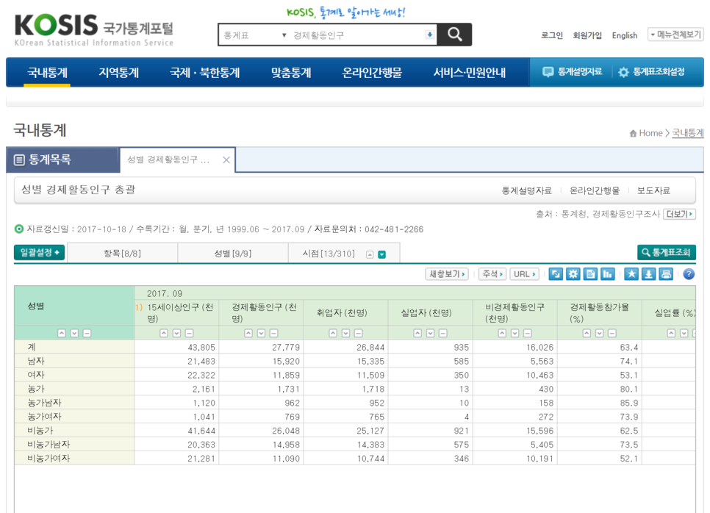The width and height of the screenshot is (710, 513).
Task: Reset sorting of 성별 column with minus icon
Action: [87, 333]
